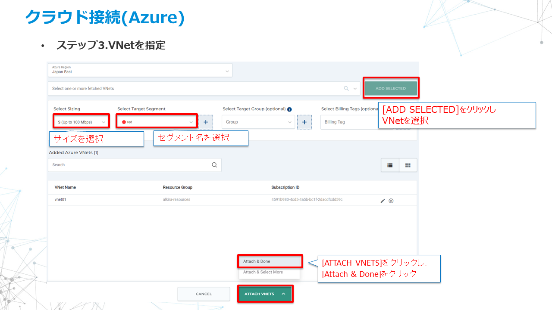This screenshot has width=552, height=310.
Task: Switch to grid view for Added Azure VNets
Action: tap(408, 165)
